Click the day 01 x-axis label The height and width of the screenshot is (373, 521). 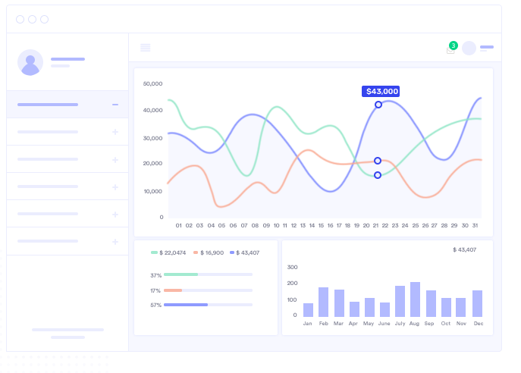(x=179, y=225)
